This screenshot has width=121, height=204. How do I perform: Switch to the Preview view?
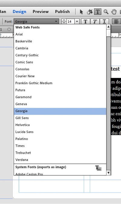pos(41,12)
